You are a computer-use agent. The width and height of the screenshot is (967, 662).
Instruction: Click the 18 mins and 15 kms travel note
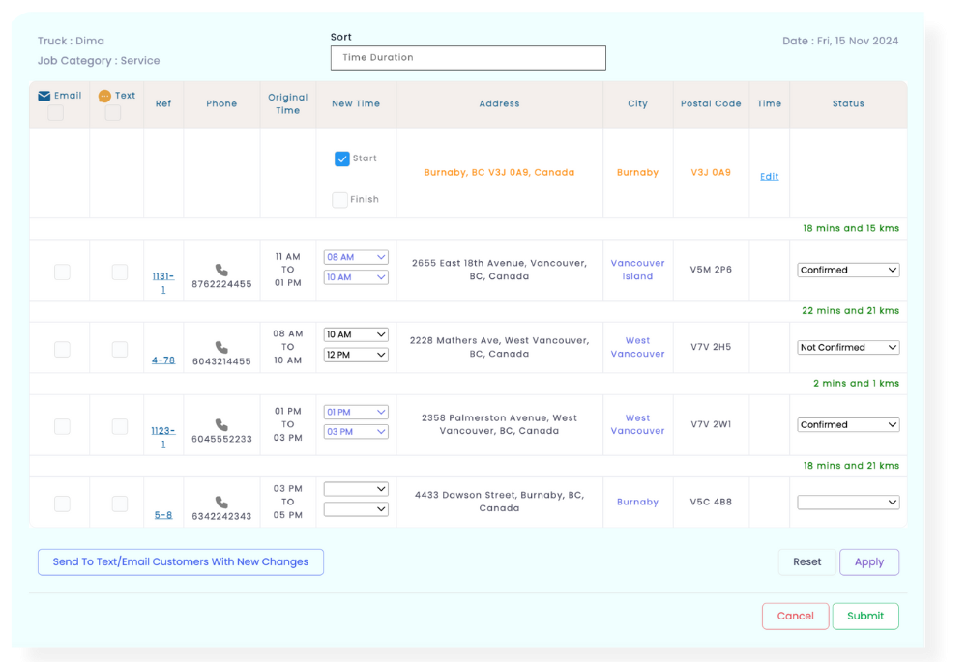pyautogui.click(x=851, y=228)
